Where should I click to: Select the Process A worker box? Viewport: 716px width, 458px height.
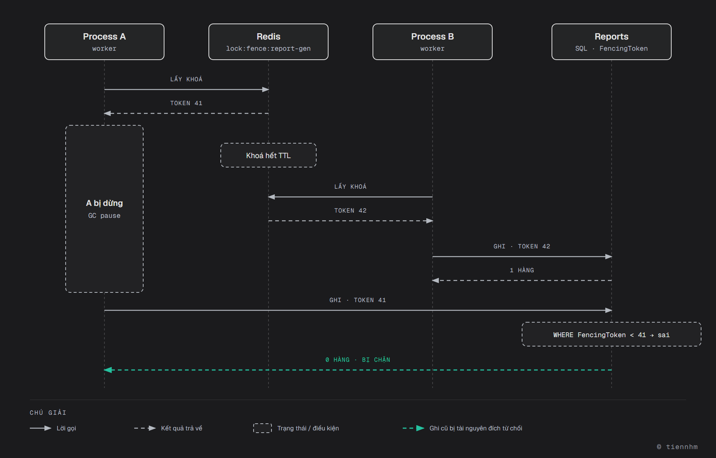pyautogui.click(x=104, y=42)
